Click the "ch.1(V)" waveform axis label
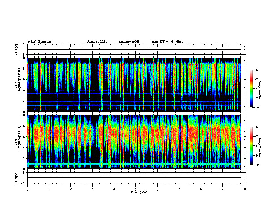The width and height of the screenshot is (275, 212). pyautogui.click(x=17, y=49)
